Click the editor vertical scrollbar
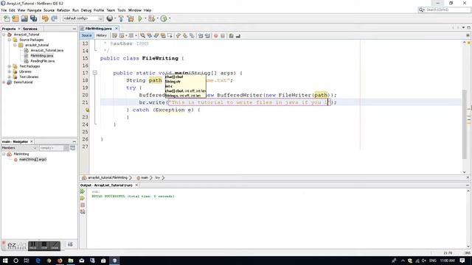This screenshot has height=265, width=472. [x=464, y=124]
